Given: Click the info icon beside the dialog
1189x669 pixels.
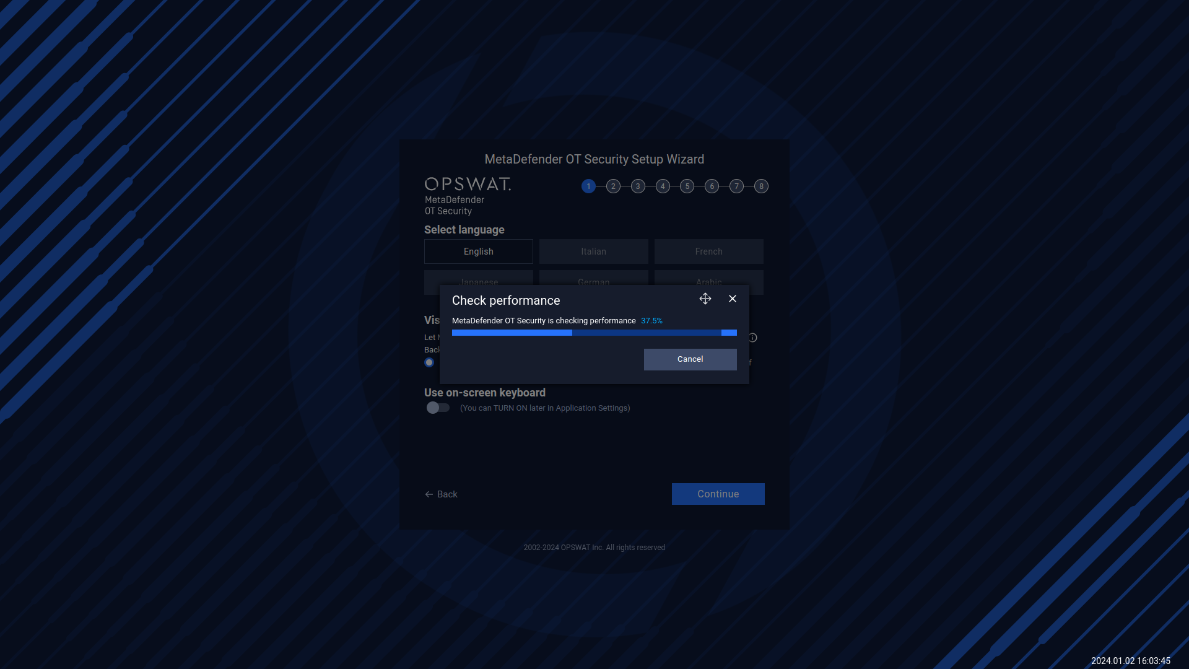Looking at the screenshot, I should (x=752, y=338).
